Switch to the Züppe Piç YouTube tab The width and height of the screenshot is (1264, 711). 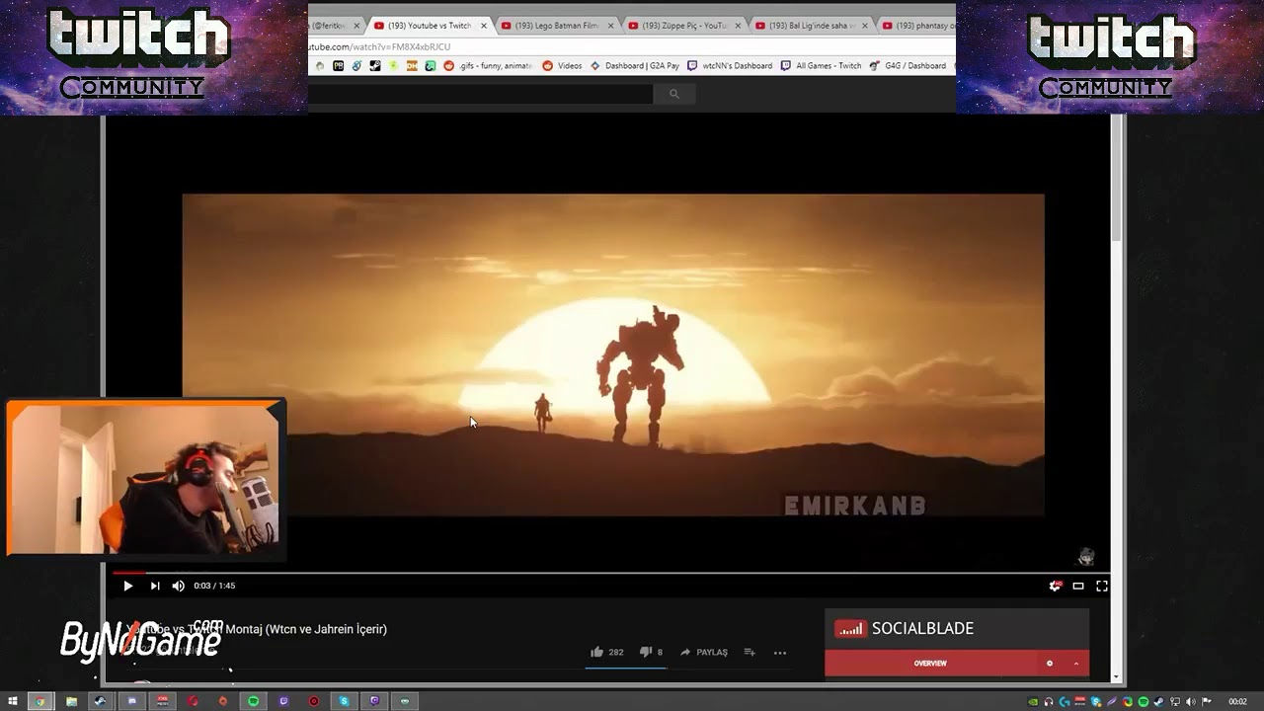point(684,26)
